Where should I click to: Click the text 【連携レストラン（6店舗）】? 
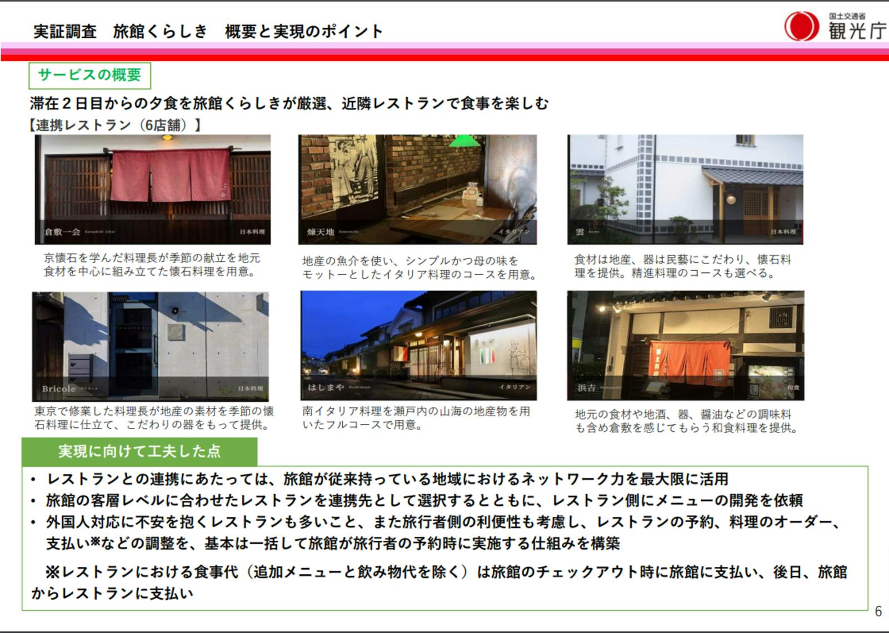coord(115,125)
